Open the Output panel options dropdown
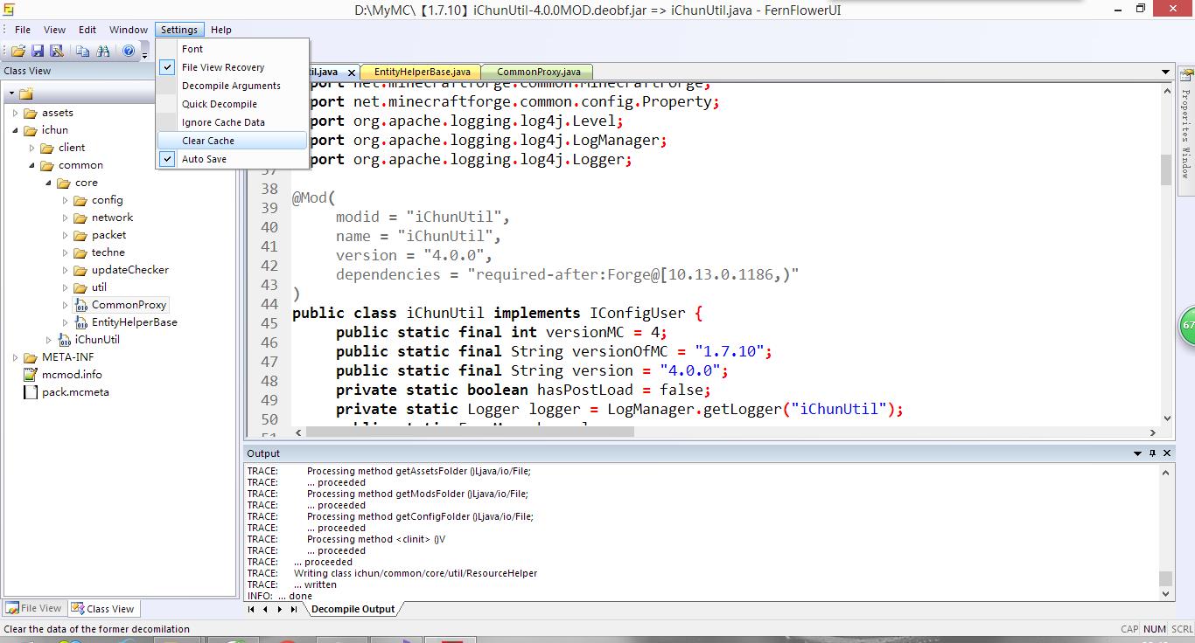The image size is (1195, 643). pos(1138,453)
